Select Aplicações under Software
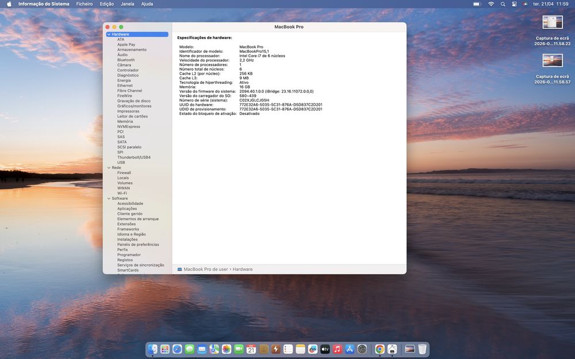The image size is (575, 359). click(127, 209)
